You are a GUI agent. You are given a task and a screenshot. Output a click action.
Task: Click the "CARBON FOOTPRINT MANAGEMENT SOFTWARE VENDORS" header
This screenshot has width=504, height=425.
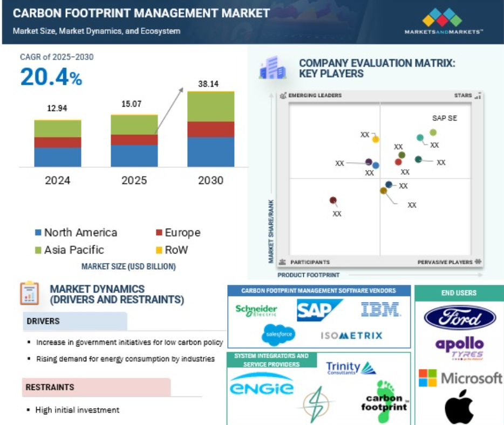[318, 291]
